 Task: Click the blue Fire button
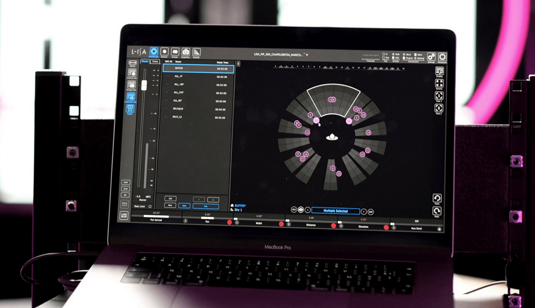206,206
